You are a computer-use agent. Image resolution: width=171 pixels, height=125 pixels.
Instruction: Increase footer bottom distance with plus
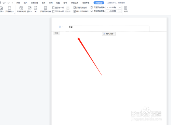(x=120, y=11)
